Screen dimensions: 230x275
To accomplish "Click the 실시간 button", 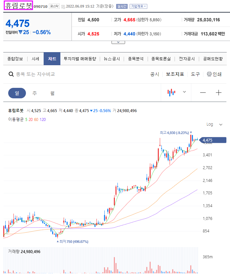I will 122,6.
